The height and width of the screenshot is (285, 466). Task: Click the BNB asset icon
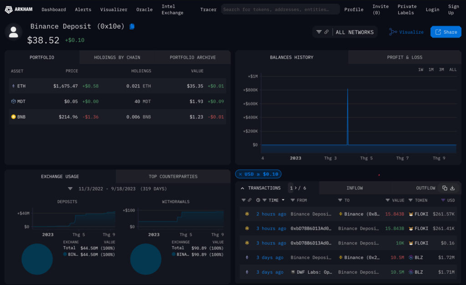tap(13, 117)
